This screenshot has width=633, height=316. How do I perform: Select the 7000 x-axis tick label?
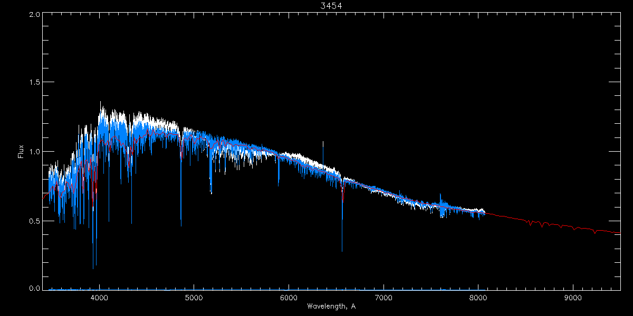pyautogui.click(x=383, y=298)
